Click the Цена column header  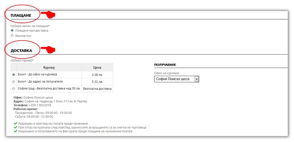coord(97,67)
